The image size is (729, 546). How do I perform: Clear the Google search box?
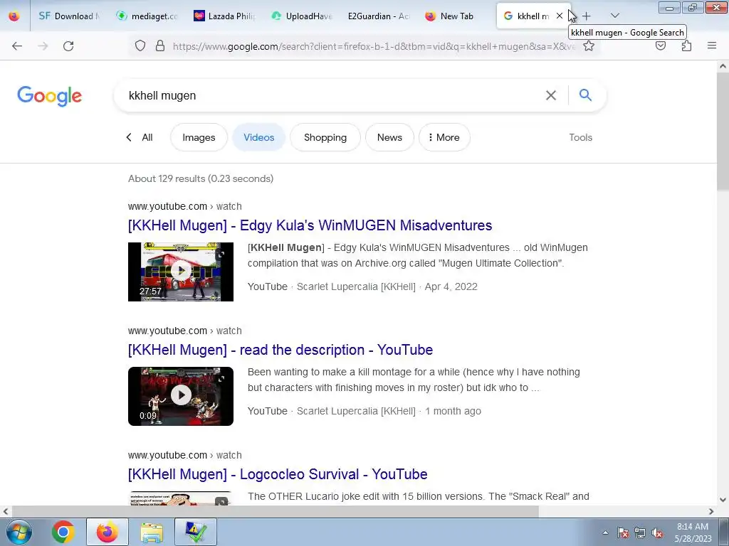point(551,96)
